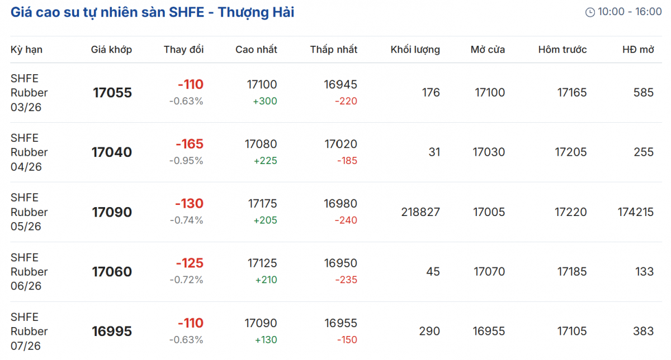Click the Giá khớp column header
The image size is (671, 360).
pos(111,50)
